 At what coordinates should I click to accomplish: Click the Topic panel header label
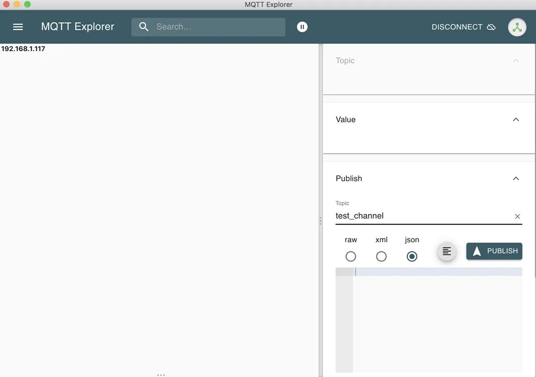[x=345, y=61]
